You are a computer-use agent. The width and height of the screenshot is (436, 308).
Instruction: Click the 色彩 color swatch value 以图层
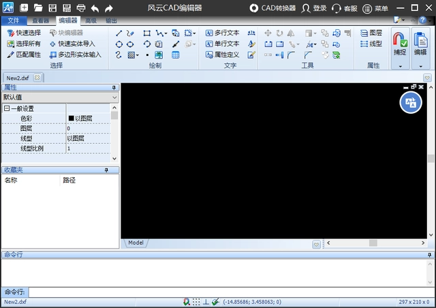[x=89, y=119]
